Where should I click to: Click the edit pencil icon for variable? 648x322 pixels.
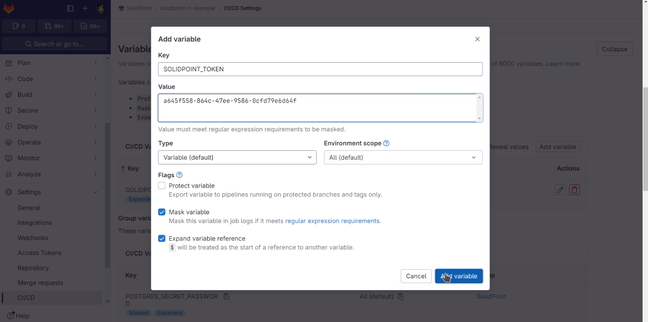pyautogui.click(x=560, y=190)
